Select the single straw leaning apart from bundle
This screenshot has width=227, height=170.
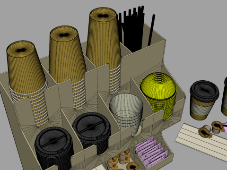(x=151, y=30)
